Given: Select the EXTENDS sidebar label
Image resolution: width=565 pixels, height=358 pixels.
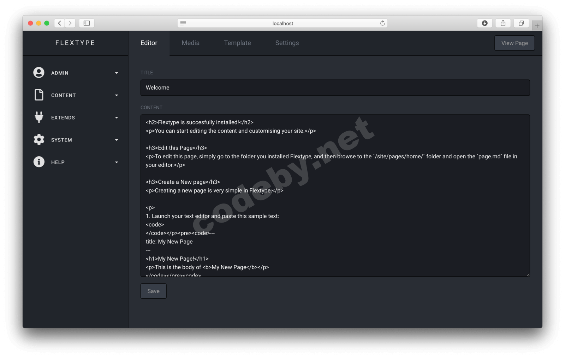Looking at the screenshot, I should click(x=63, y=117).
